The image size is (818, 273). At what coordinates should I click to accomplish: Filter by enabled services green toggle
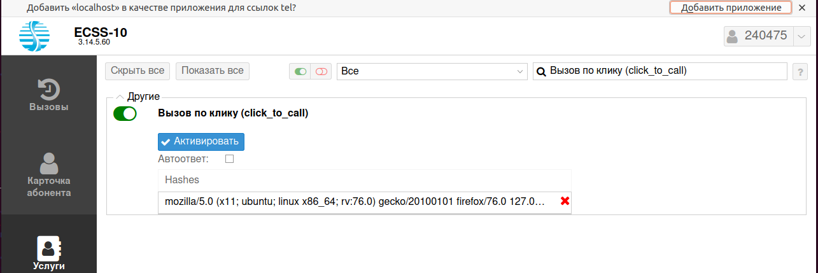click(300, 72)
